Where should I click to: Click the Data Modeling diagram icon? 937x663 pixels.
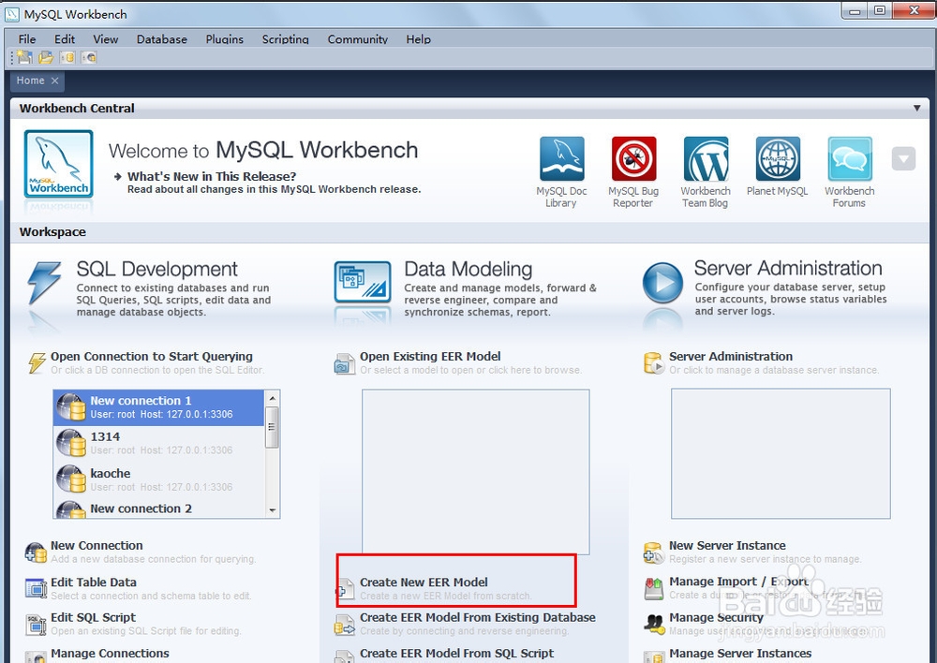(x=363, y=282)
